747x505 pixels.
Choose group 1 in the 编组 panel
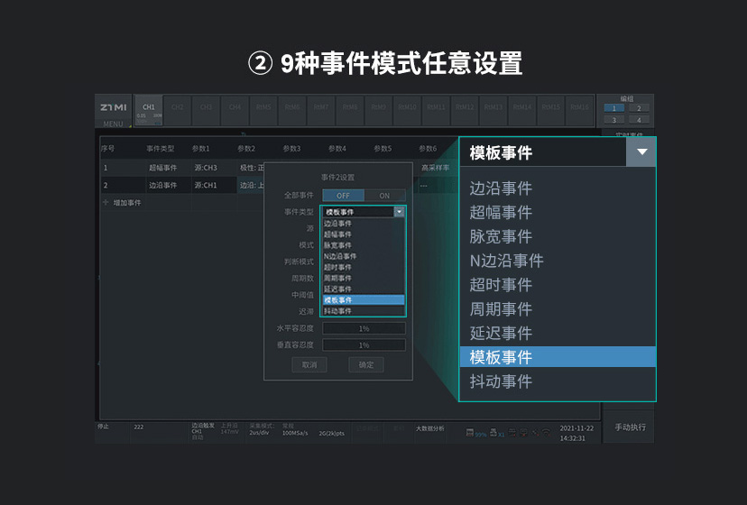613,108
